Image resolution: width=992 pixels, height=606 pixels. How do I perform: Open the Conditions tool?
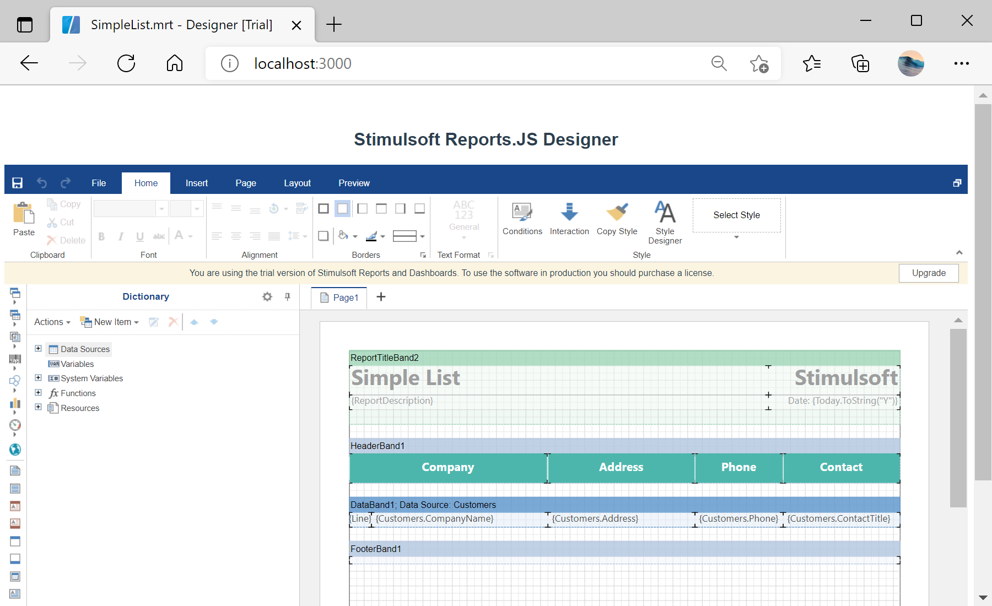522,219
